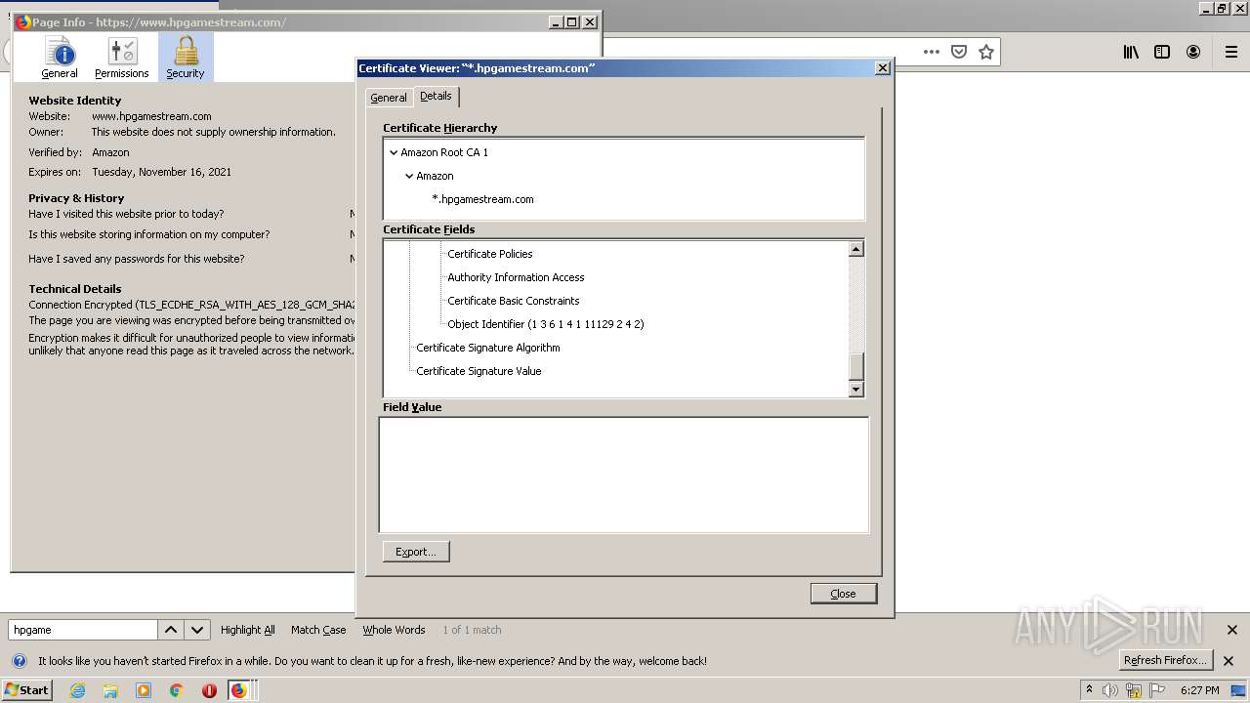Screen dimensions: 1250x703
Task: Open General section in Page Info
Action: pos(60,58)
